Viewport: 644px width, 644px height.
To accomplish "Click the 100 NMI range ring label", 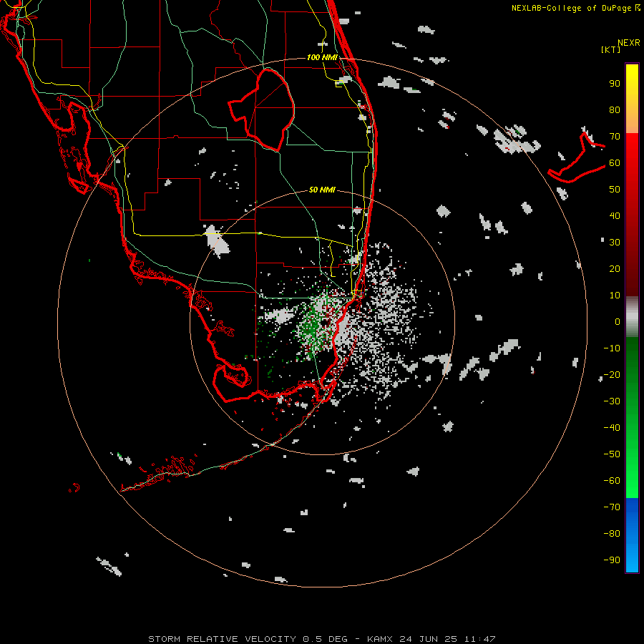I will click(x=322, y=57).
